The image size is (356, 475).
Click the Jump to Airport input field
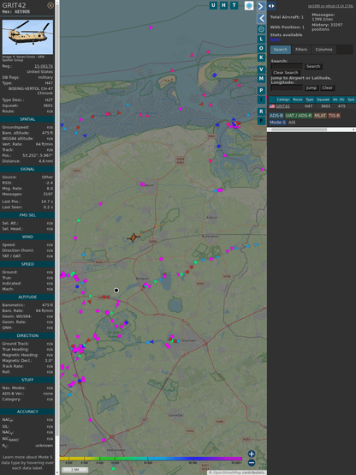point(287,87)
